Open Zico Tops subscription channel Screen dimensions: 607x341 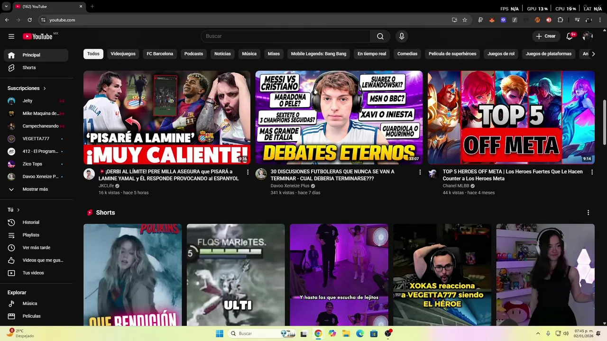[36, 164]
